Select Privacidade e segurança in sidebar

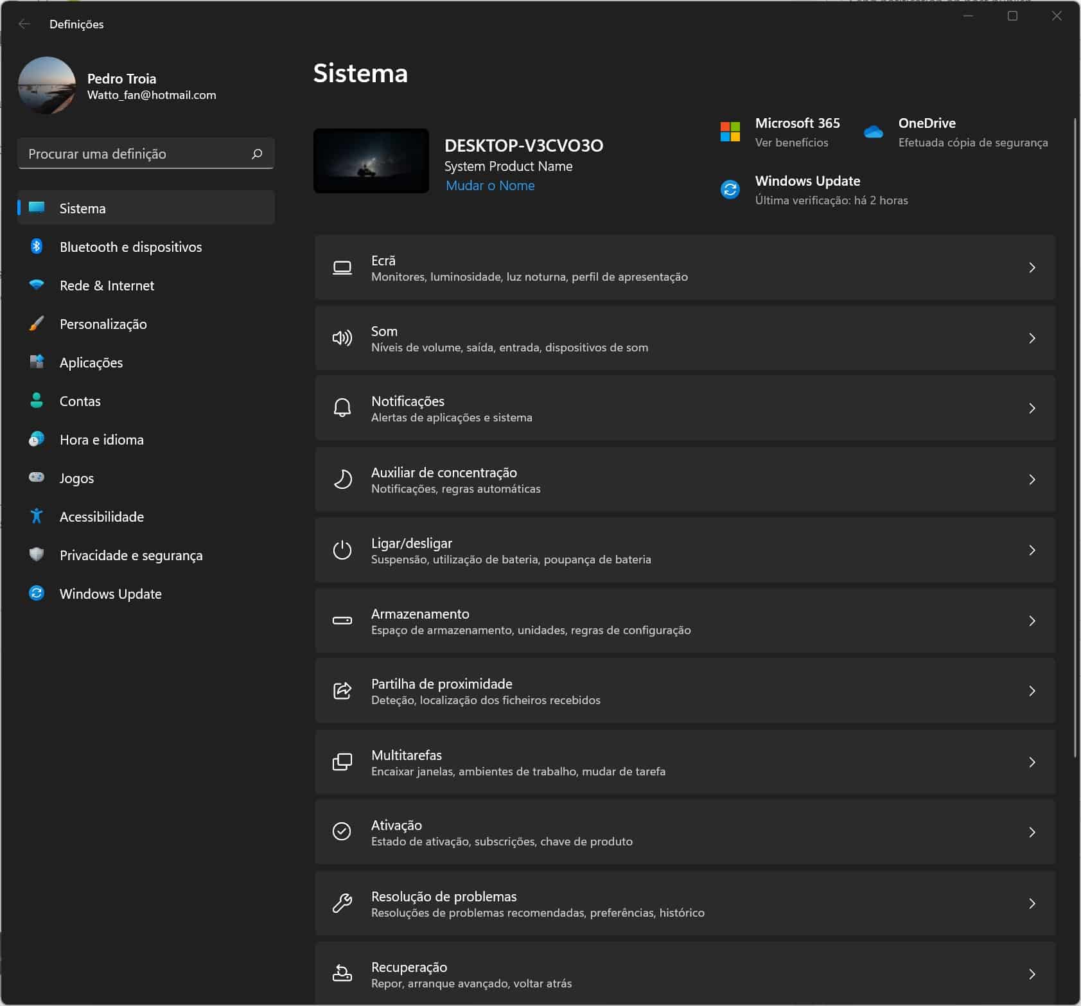coord(130,556)
